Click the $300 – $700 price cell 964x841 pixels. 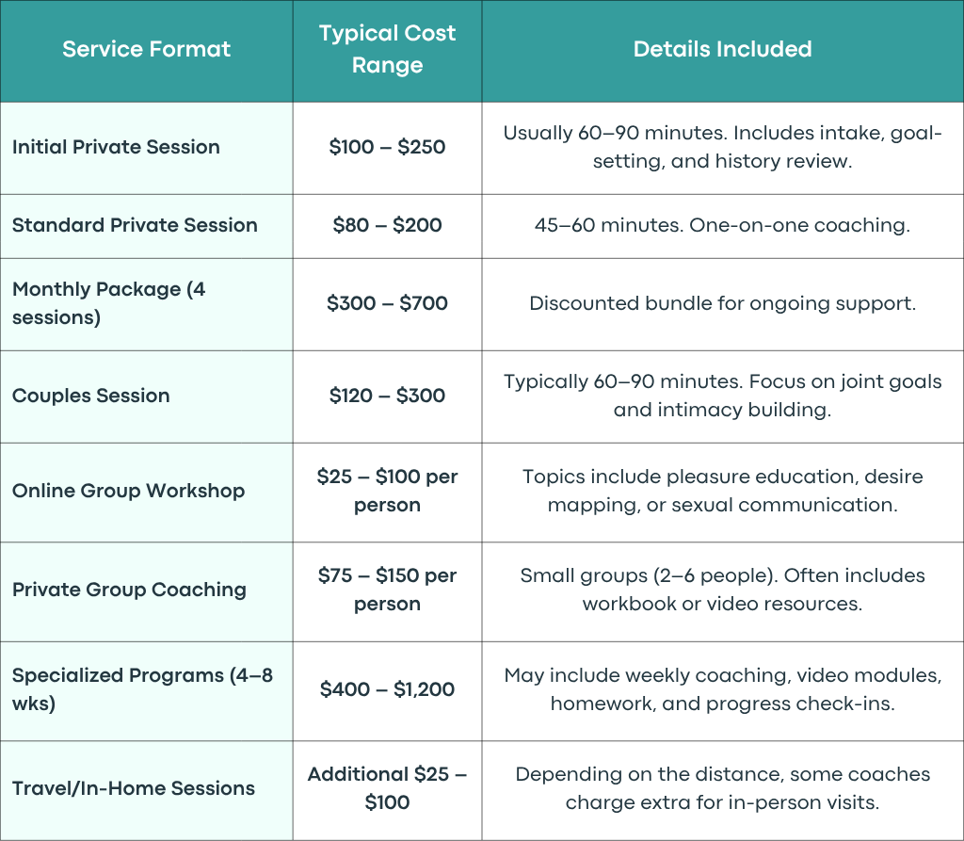[x=387, y=303]
